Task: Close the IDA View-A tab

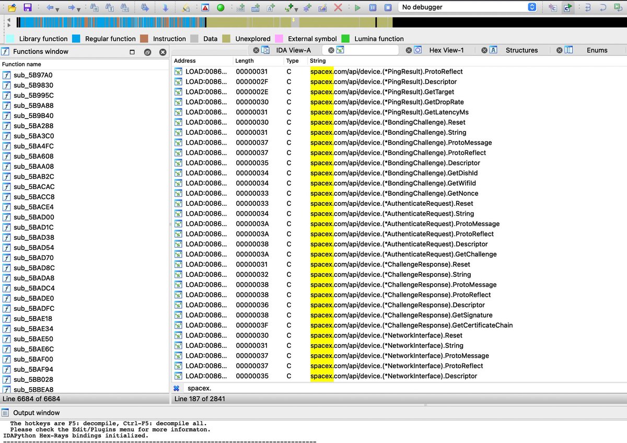Action: [256, 50]
